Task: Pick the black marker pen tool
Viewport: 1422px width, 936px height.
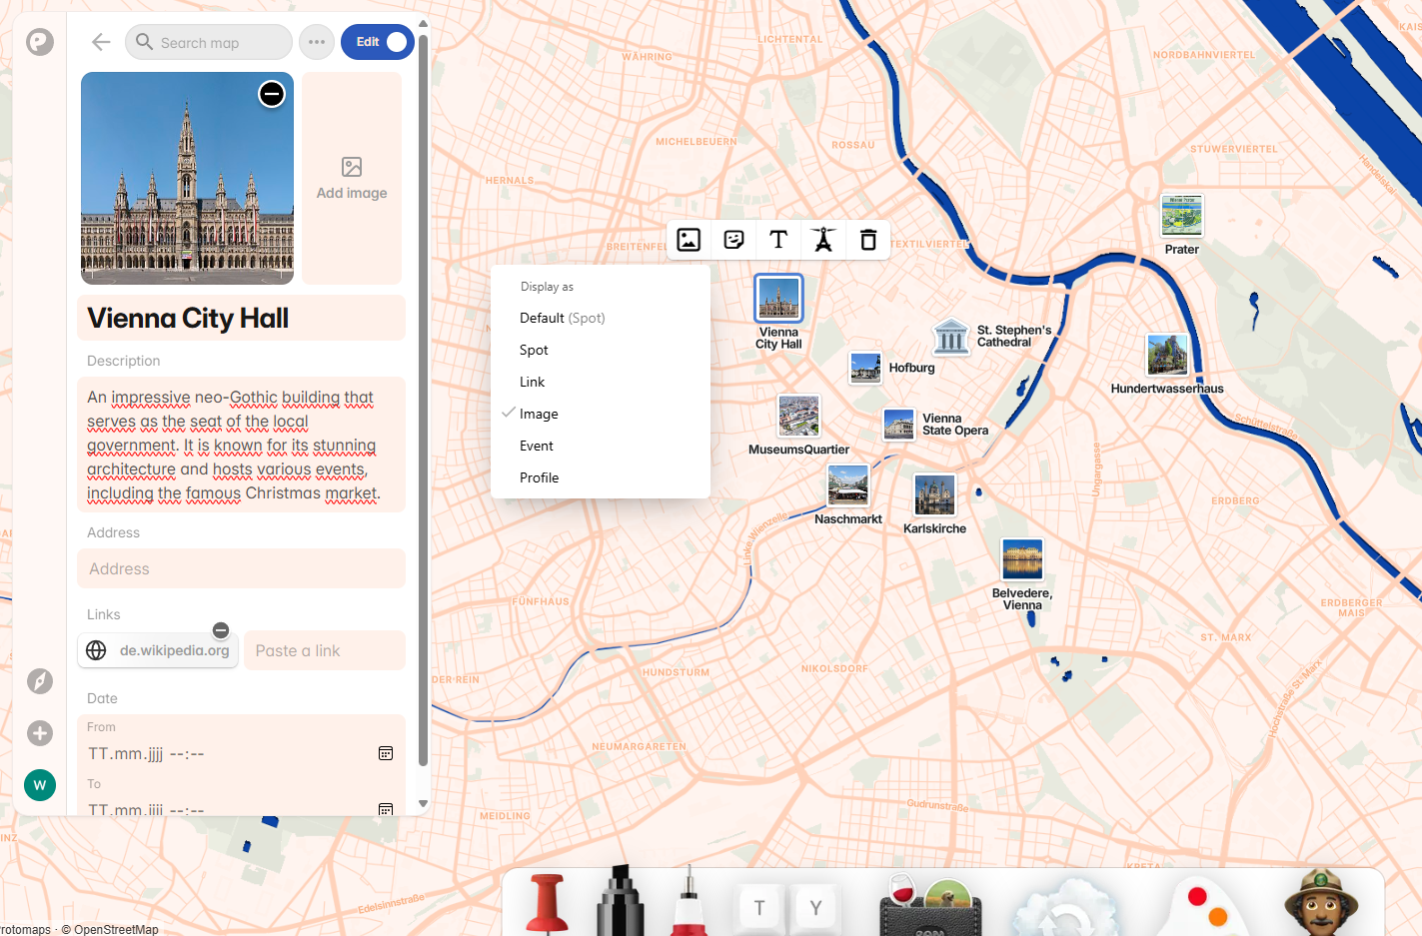Action: (x=620, y=902)
